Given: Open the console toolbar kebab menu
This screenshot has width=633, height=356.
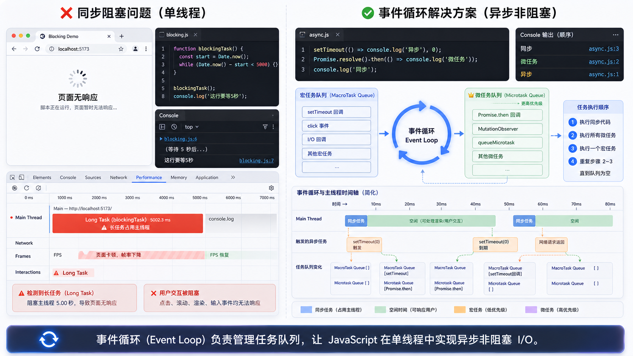Looking at the screenshot, I should 273,127.
